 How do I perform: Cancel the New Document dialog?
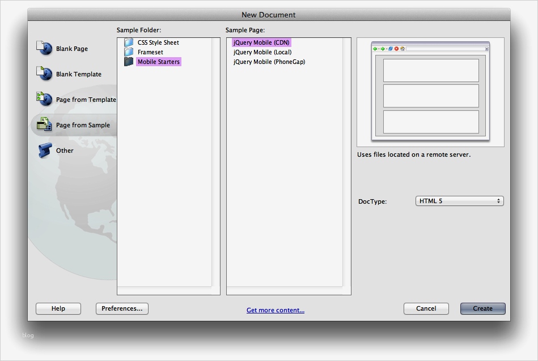click(426, 308)
